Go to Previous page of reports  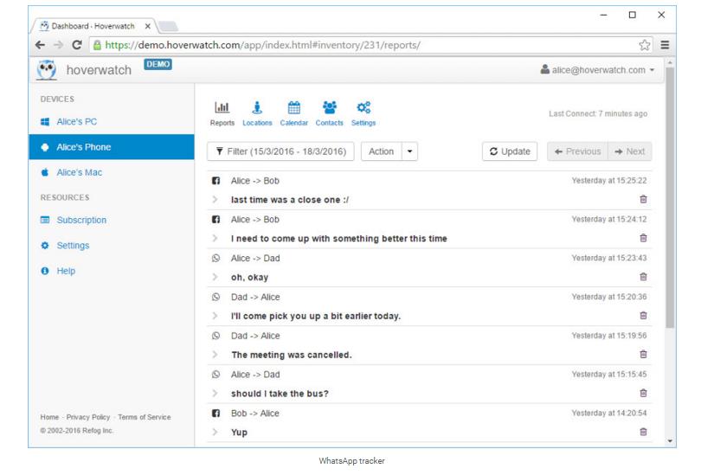click(x=577, y=151)
